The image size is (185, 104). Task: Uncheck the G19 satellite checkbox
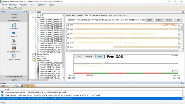pyautogui.click(x=68, y=43)
